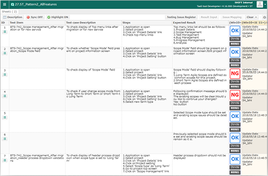Click the info icon beside Clear

pos(265,17)
